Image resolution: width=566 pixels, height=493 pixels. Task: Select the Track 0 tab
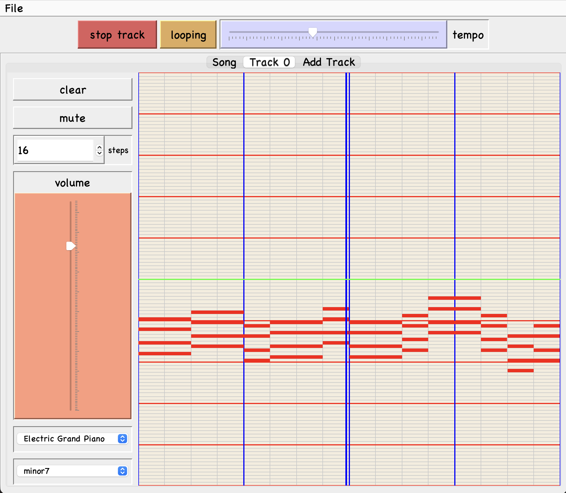tap(269, 62)
